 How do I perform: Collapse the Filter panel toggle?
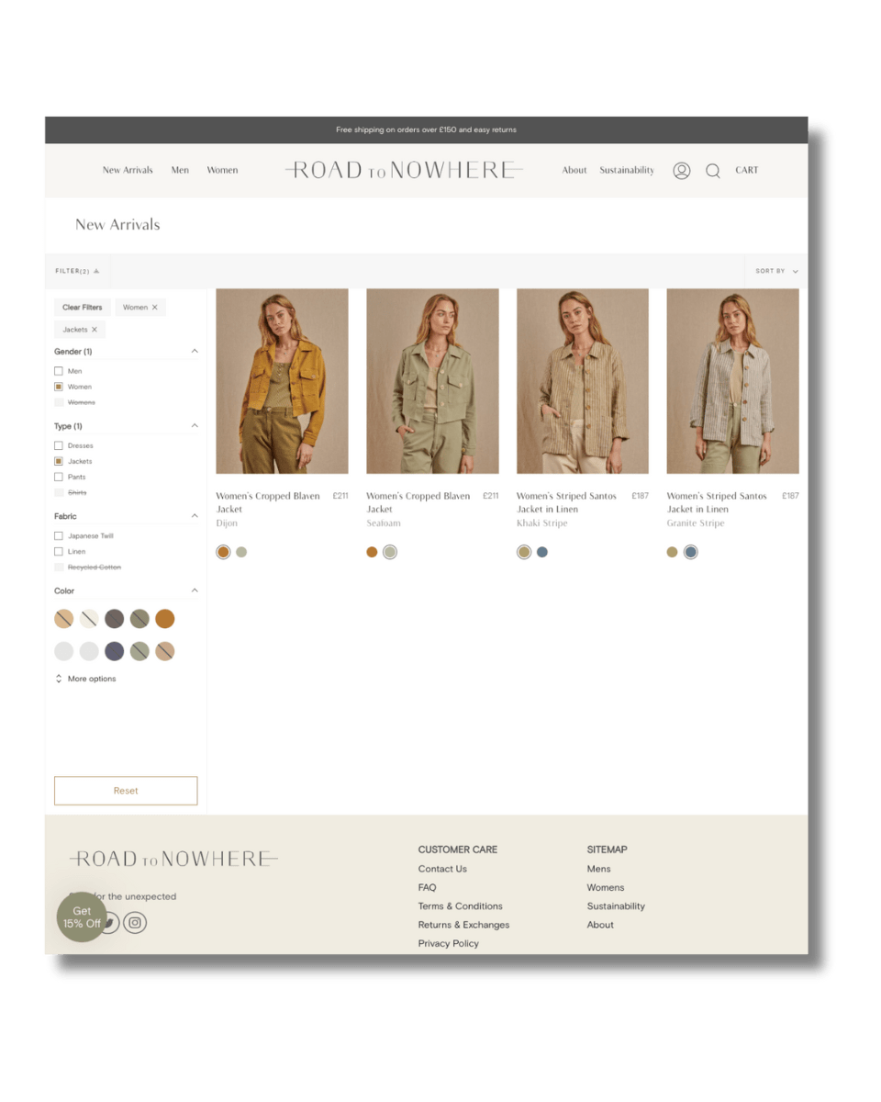[x=77, y=272]
